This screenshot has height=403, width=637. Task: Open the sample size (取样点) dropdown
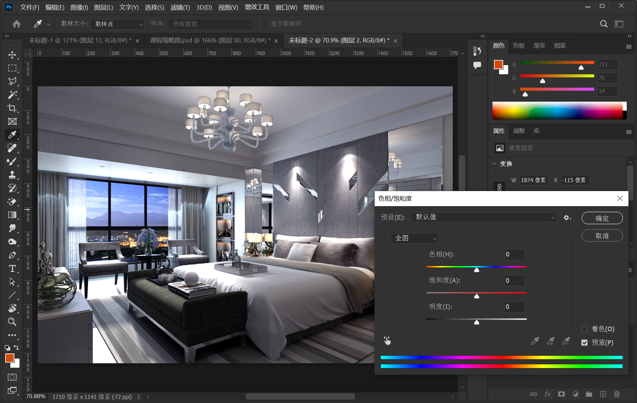pos(117,24)
